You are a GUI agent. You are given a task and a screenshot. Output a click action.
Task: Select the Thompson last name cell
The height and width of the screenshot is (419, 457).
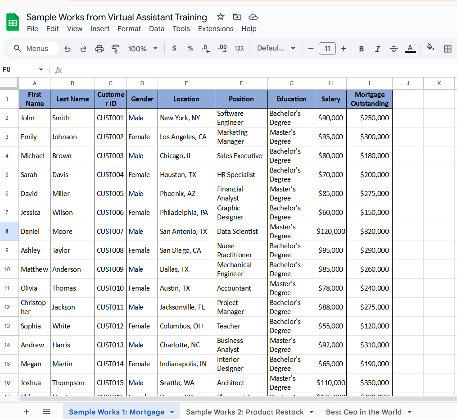[72, 383]
